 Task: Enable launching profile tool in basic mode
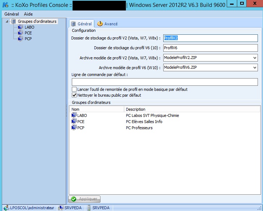74,89
